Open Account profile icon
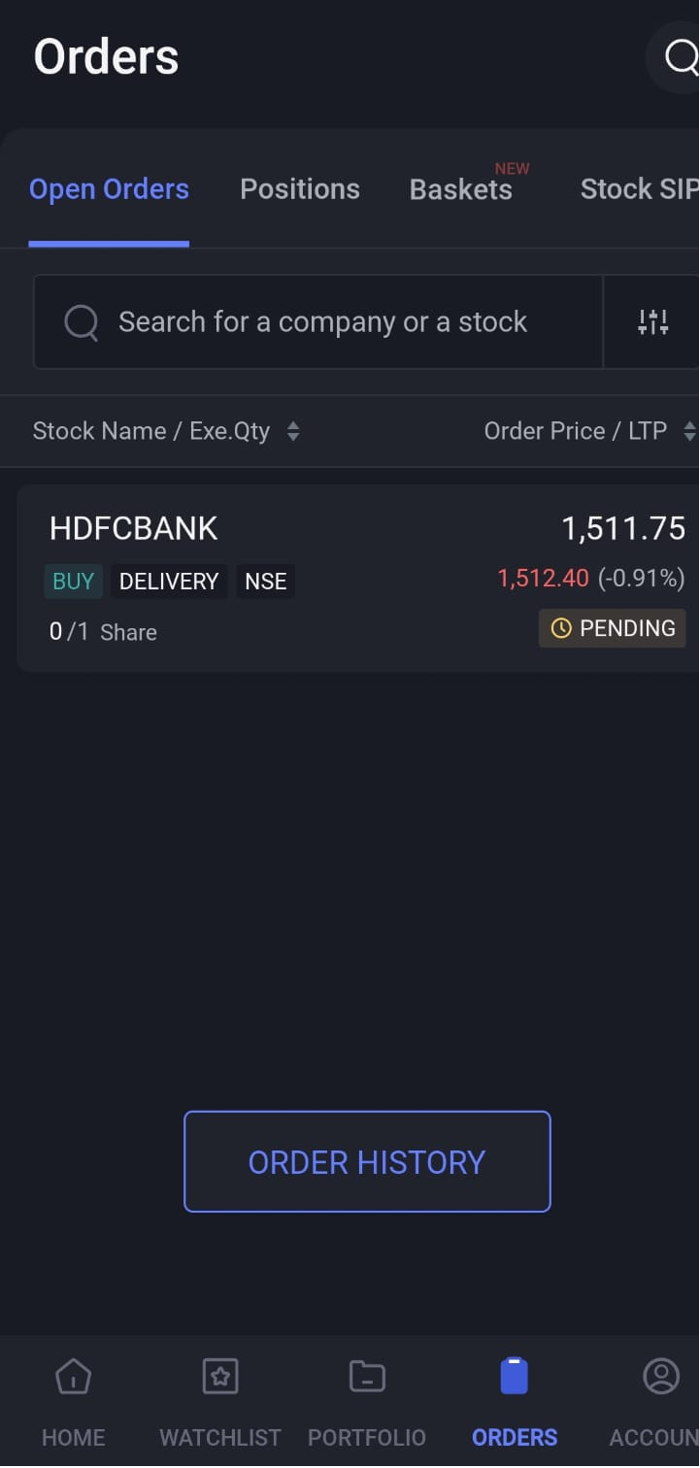Viewport: 700px width, 1468px height. [x=661, y=1377]
